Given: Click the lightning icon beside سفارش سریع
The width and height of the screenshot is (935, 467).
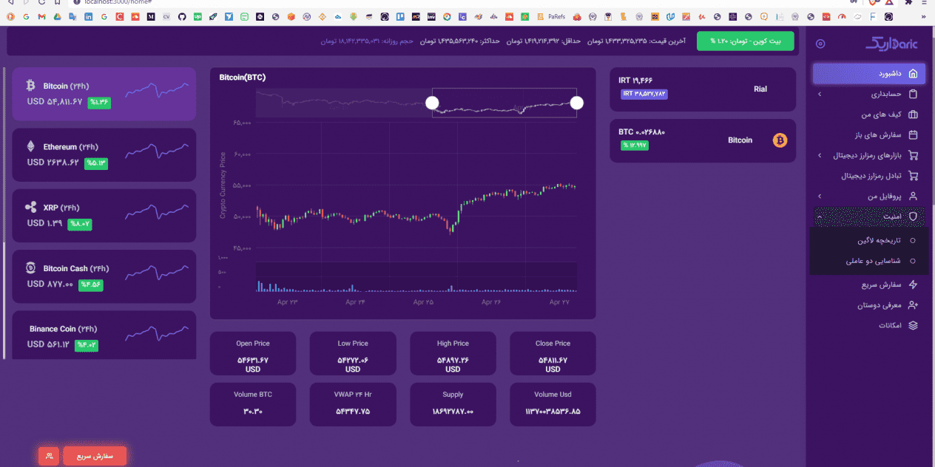Looking at the screenshot, I should tap(913, 284).
